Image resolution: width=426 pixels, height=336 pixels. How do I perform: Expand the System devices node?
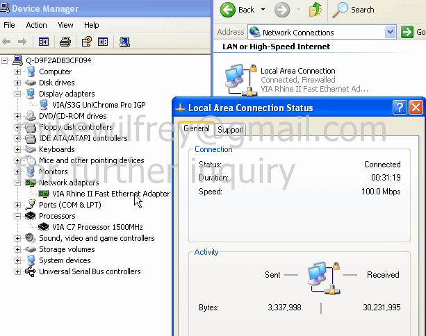click(x=17, y=260)
